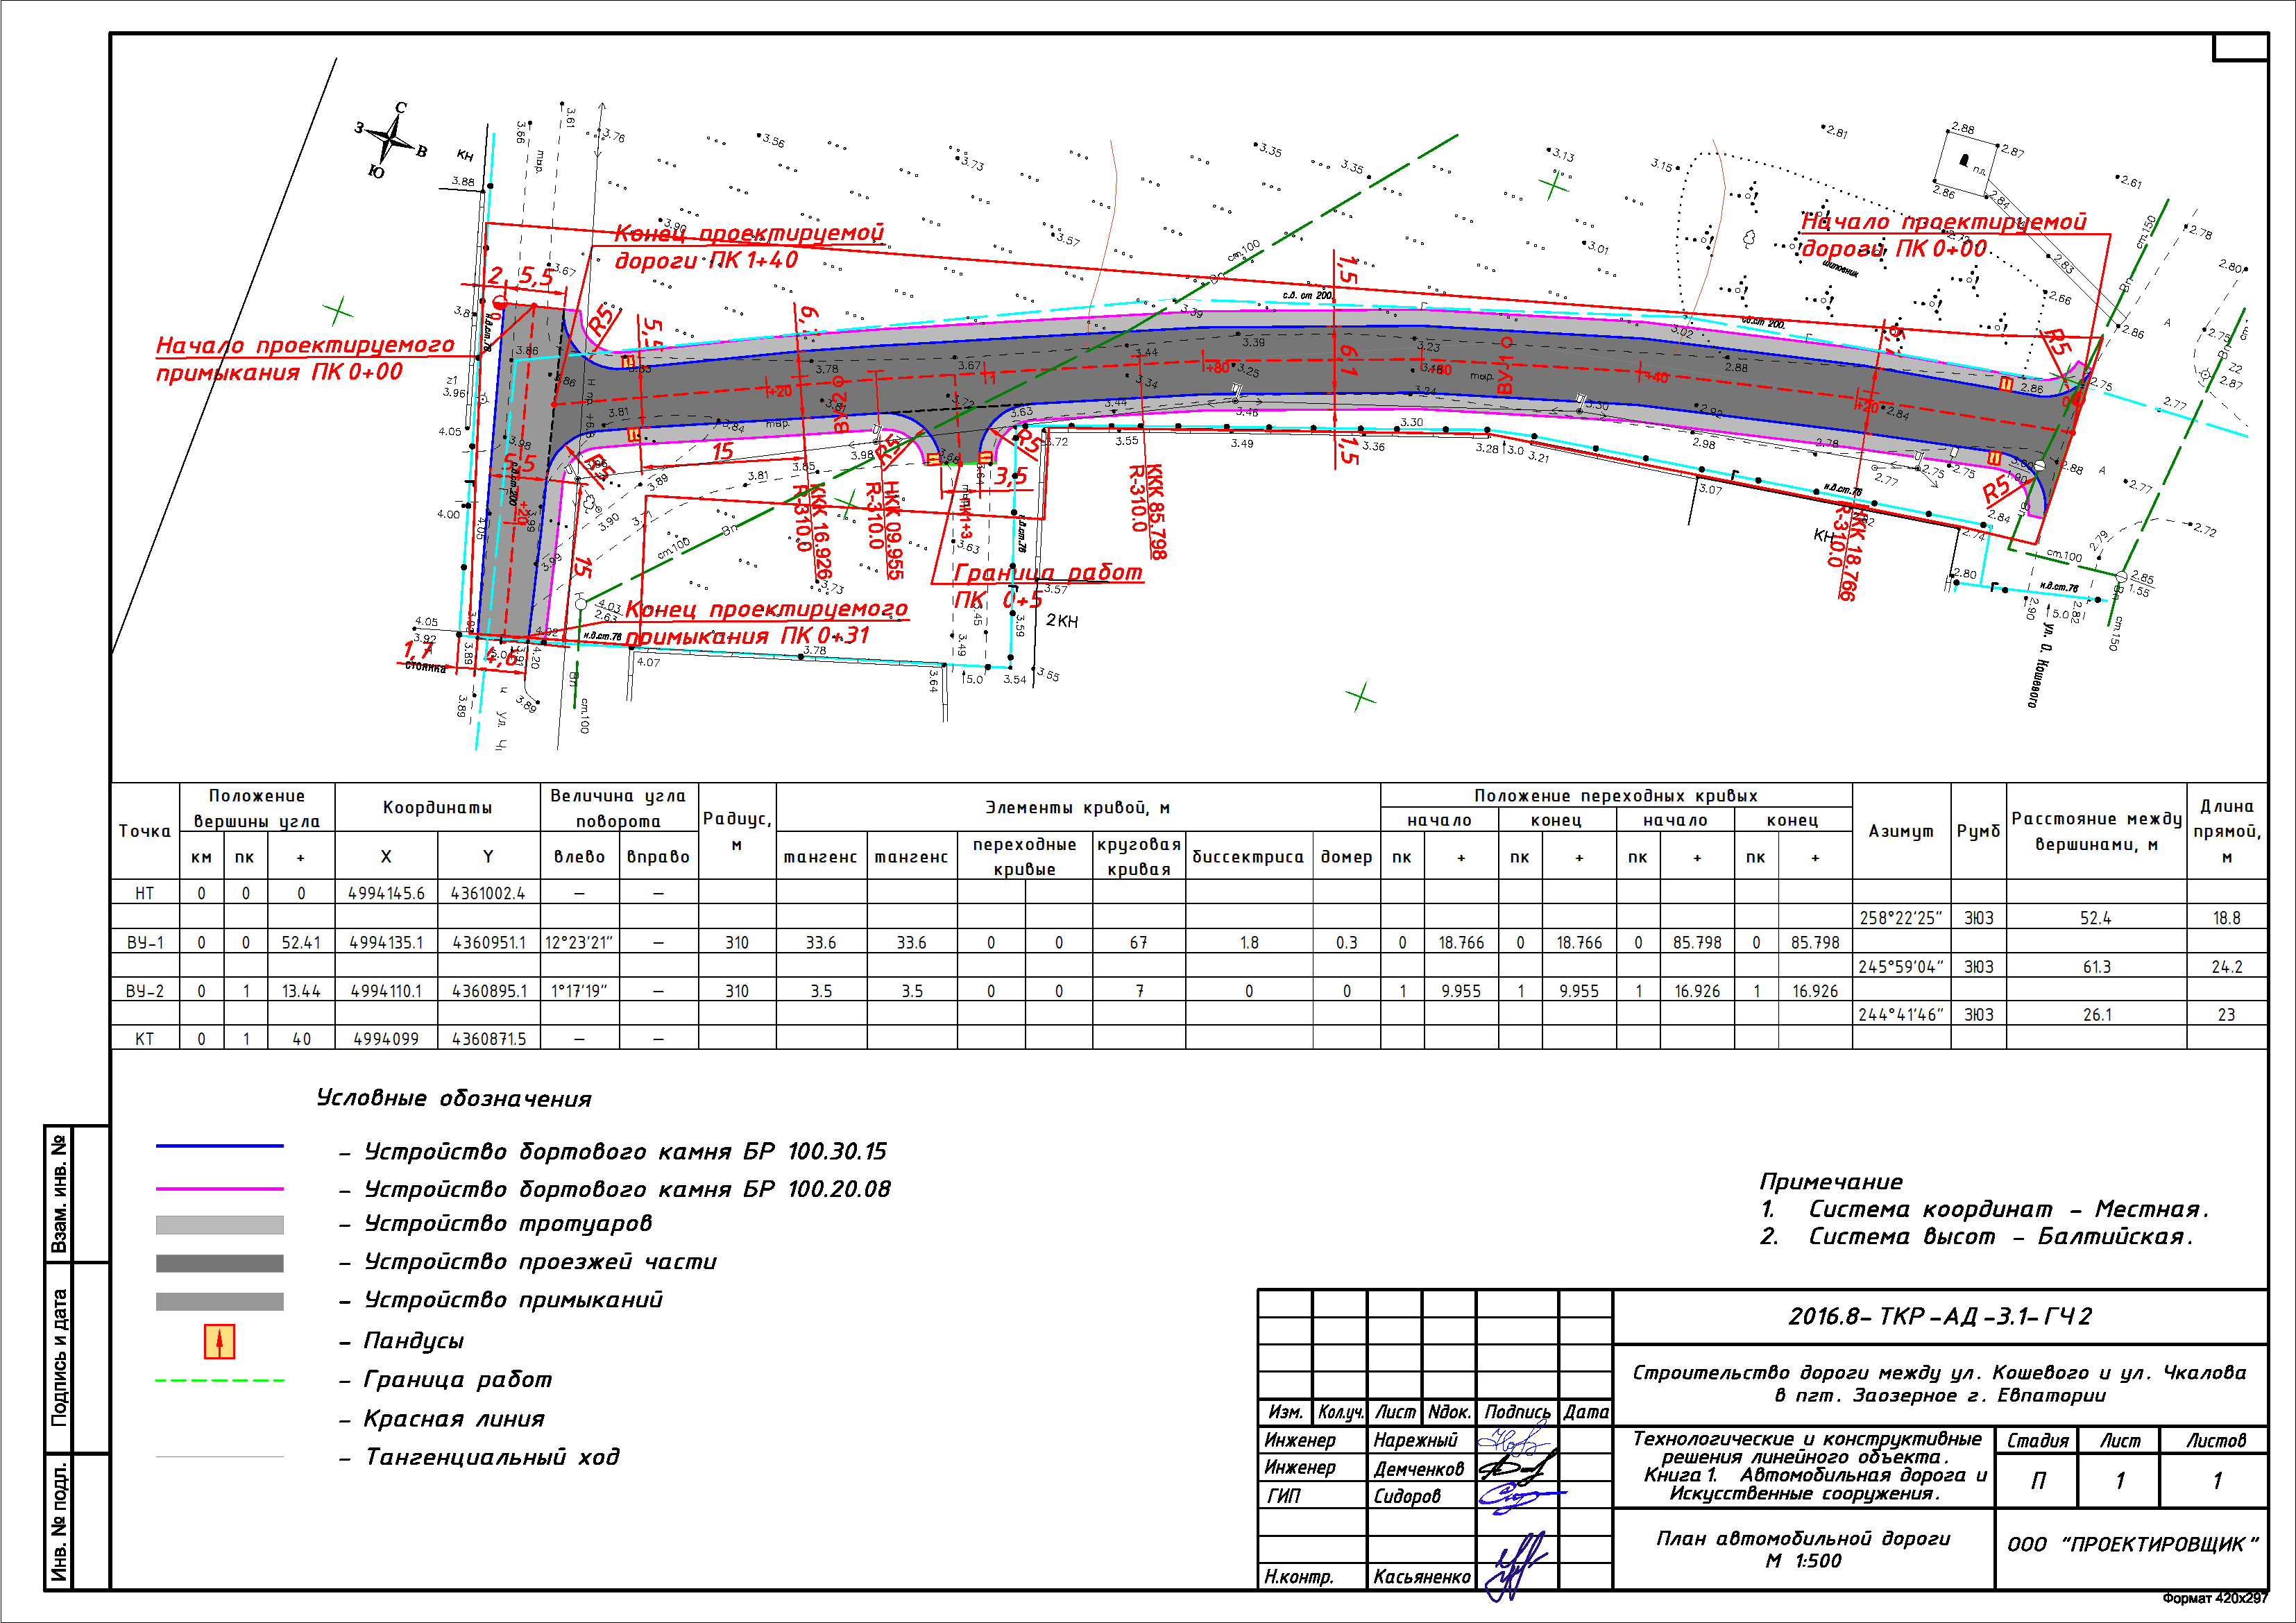Click the table row label КТ
The height and width of the screenshot is (1623, 2296).
145,1039
